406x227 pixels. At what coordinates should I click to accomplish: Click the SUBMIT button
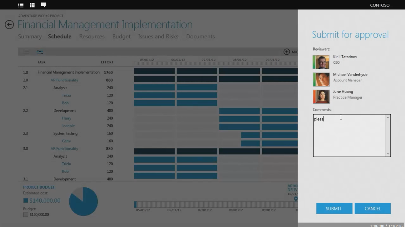pos(334,208)
